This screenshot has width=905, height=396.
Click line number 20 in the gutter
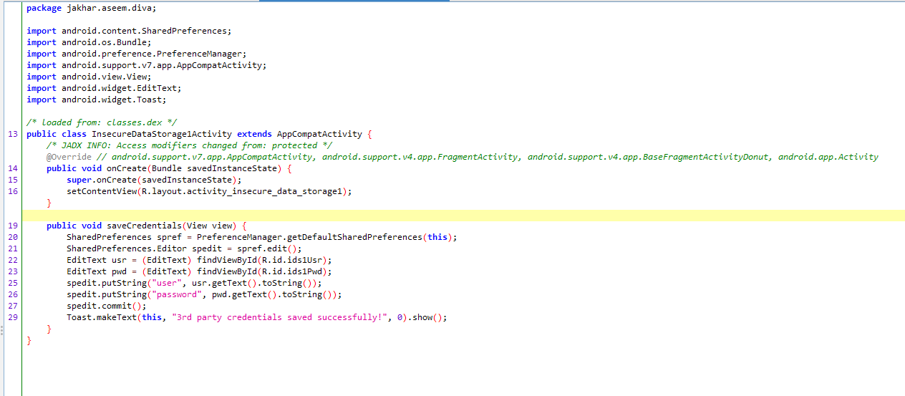tap(14, 237)
